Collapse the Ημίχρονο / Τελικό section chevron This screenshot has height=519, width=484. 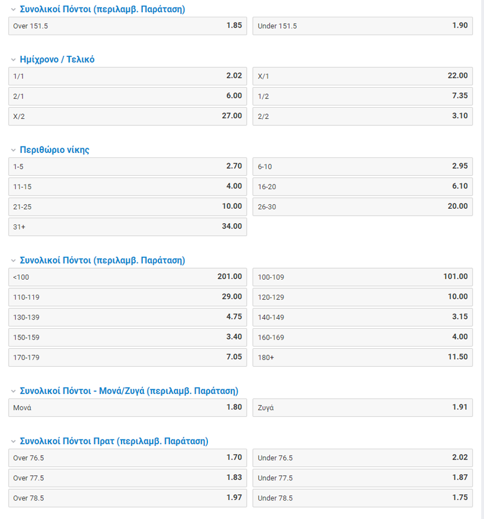(x=13, y=59)
